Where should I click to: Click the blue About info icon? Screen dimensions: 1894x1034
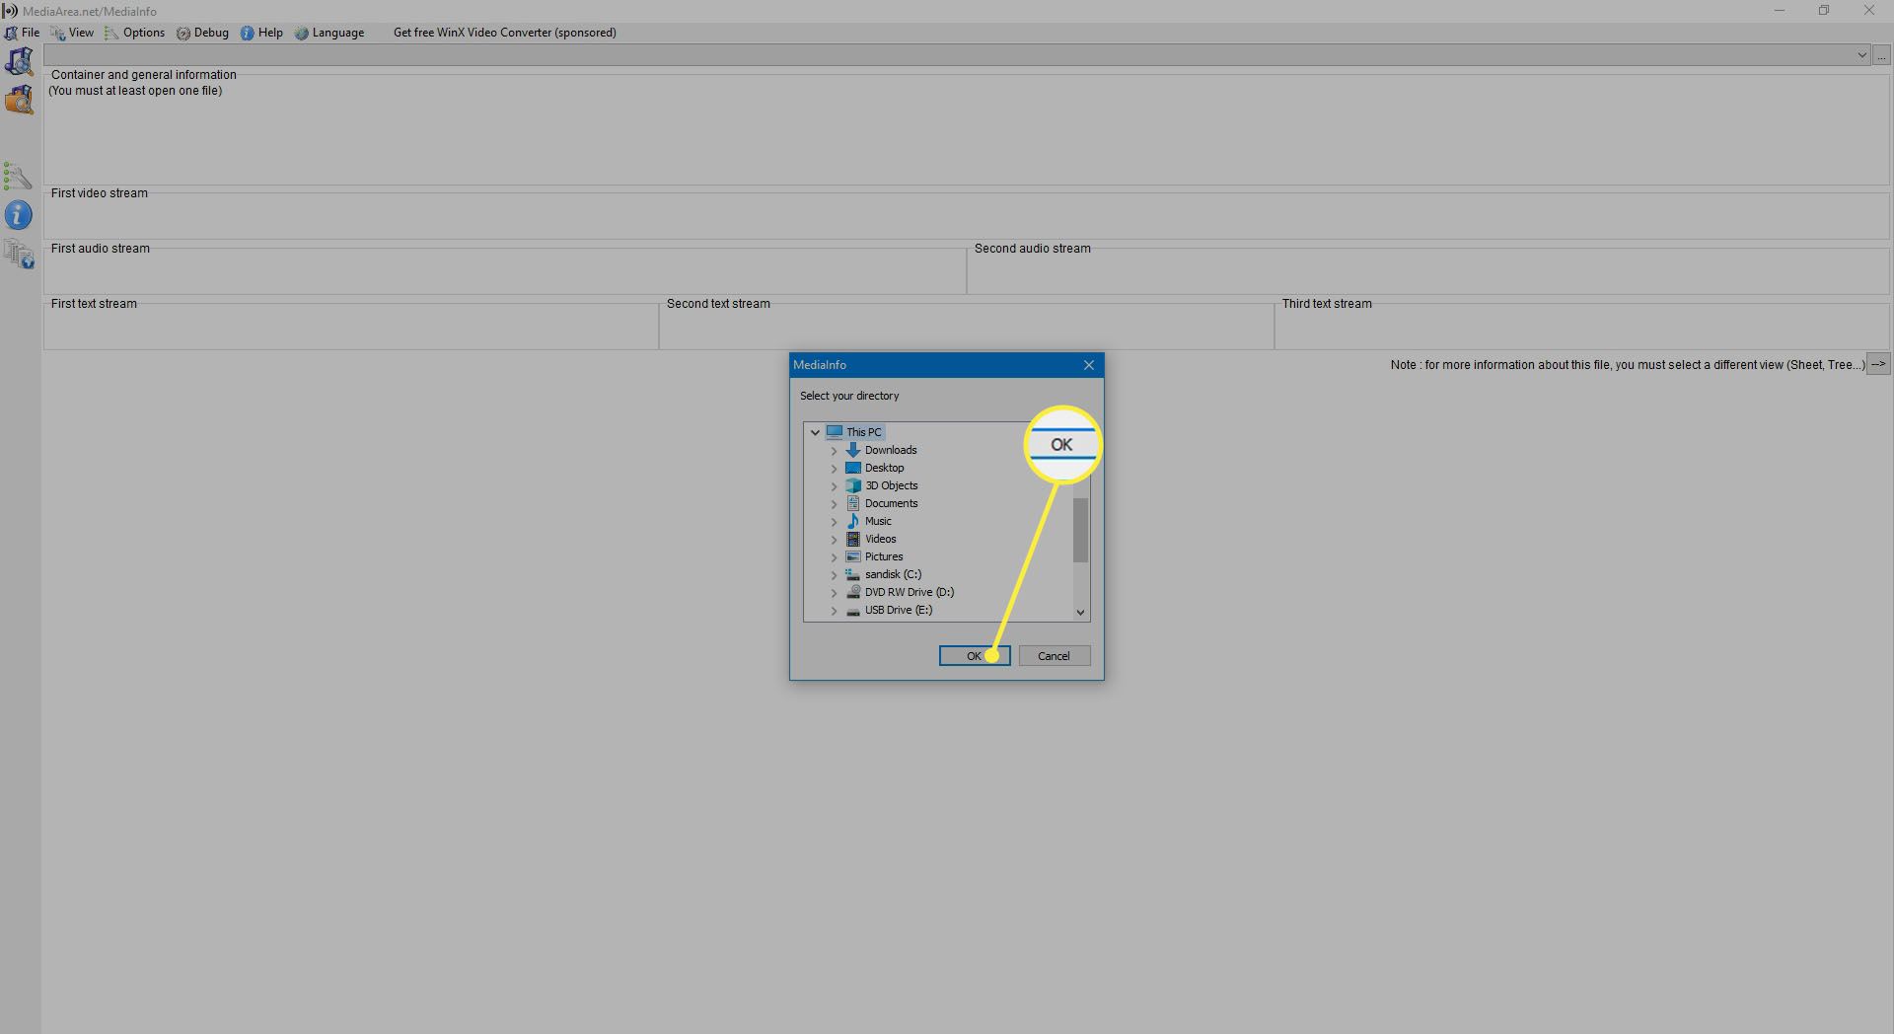pos(18,215)
